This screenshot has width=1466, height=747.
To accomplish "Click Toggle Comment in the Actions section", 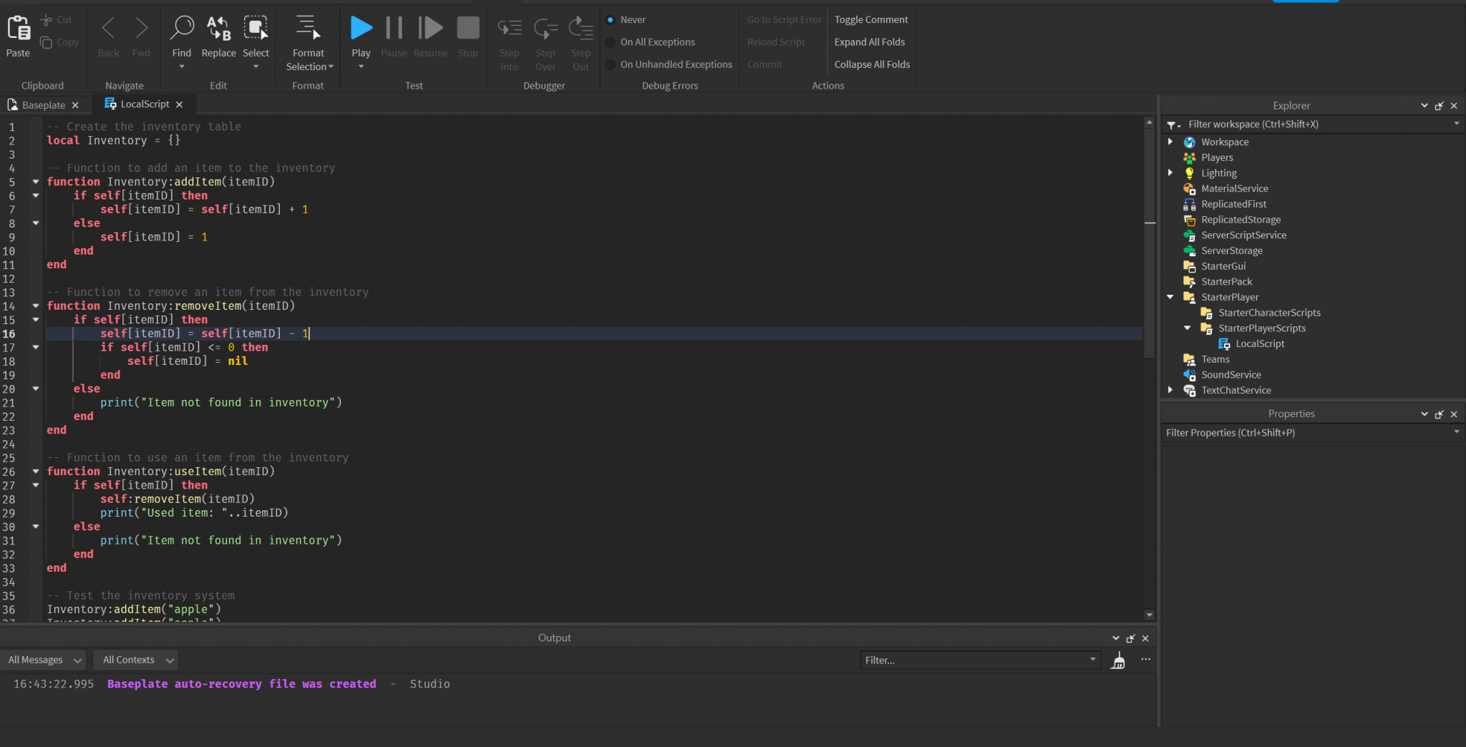I will click(x=870, y=19).
